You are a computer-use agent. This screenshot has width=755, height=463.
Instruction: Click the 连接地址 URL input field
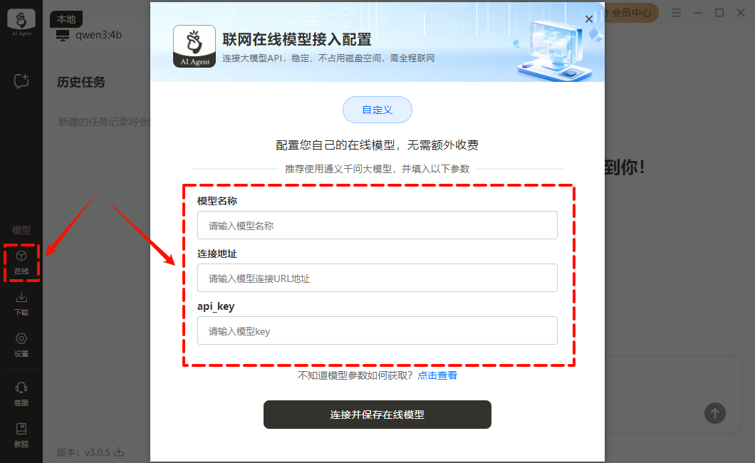pyautogui.click(x=377, y=278)
